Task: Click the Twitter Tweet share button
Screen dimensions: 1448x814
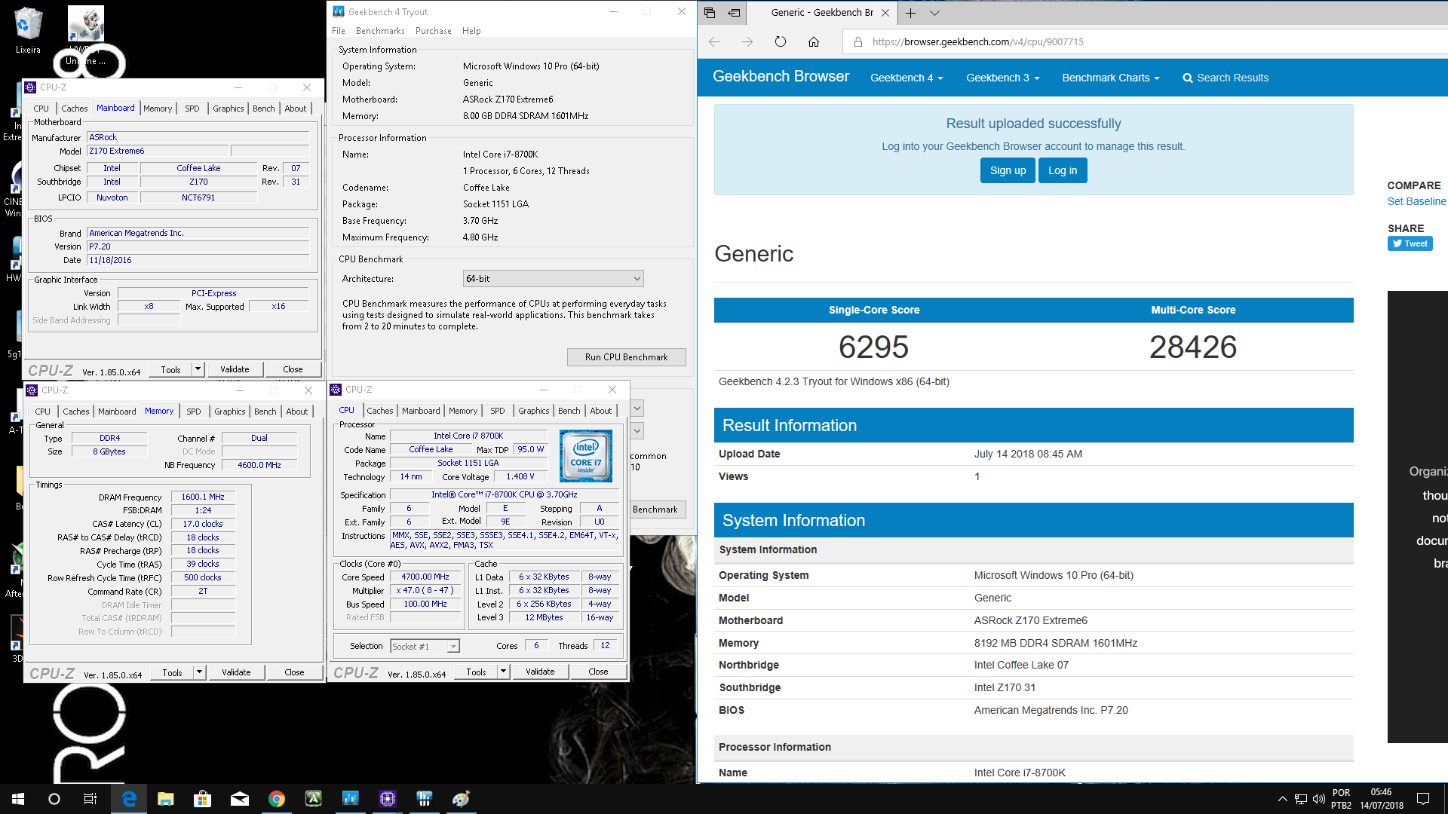Action: [x=1410, y=243]
